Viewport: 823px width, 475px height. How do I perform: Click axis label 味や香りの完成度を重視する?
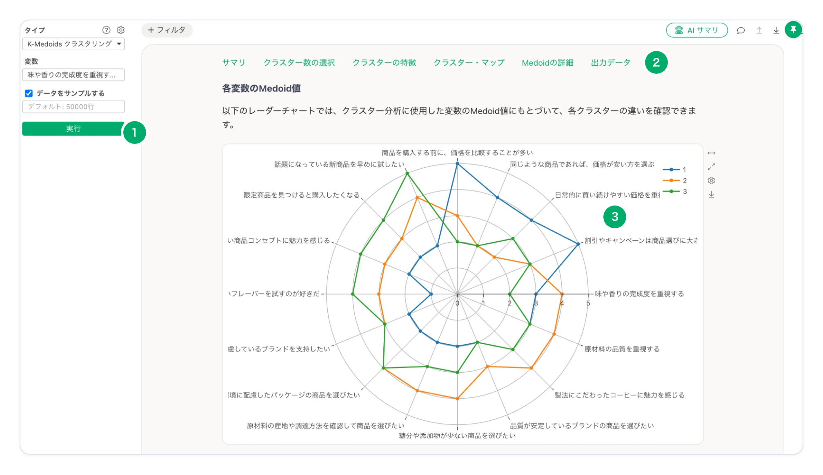pyautogui.click(x=639, y=294)
